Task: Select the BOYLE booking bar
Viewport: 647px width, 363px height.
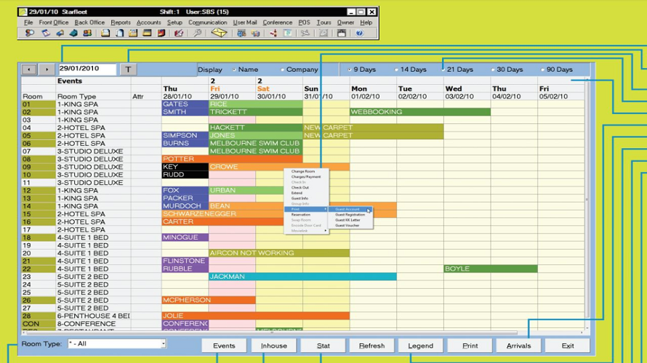Action: point(491,269)
